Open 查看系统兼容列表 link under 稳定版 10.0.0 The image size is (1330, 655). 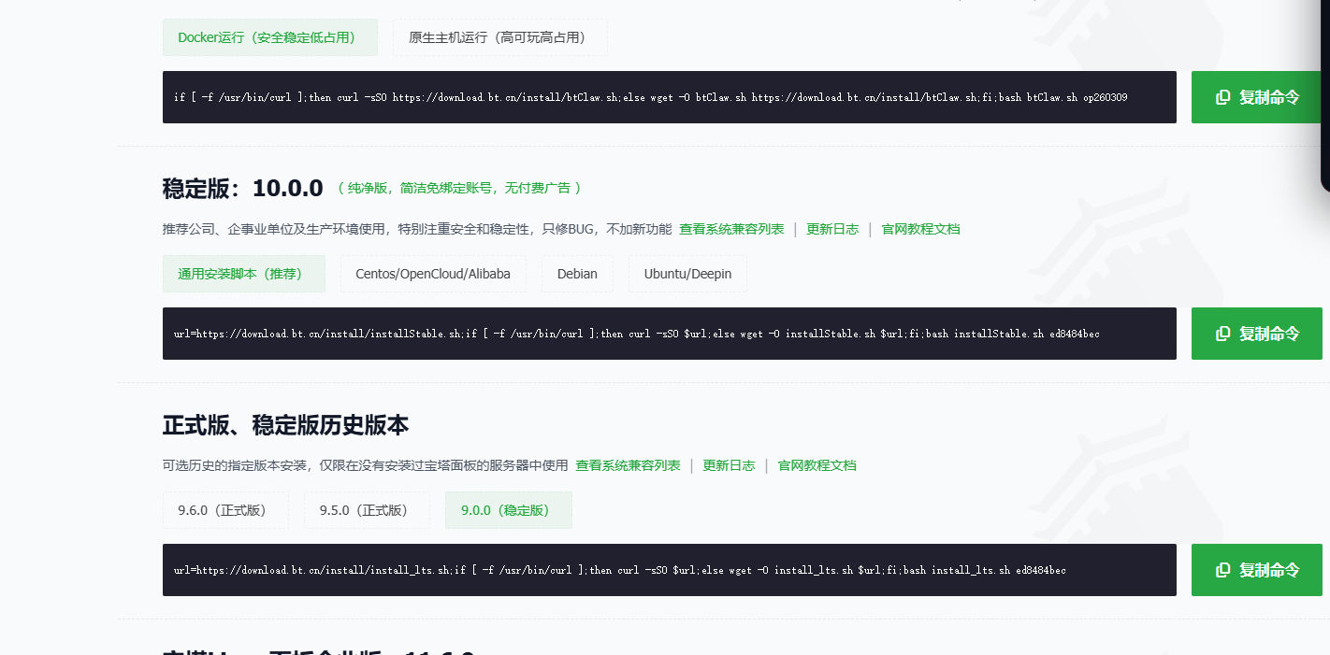pyautogui.click(x=731, y=229)
